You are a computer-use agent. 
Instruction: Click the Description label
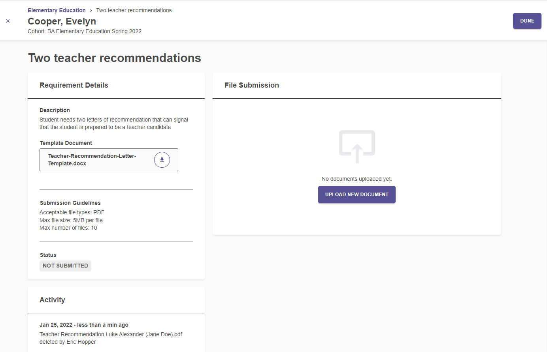(x=55, y=110)
